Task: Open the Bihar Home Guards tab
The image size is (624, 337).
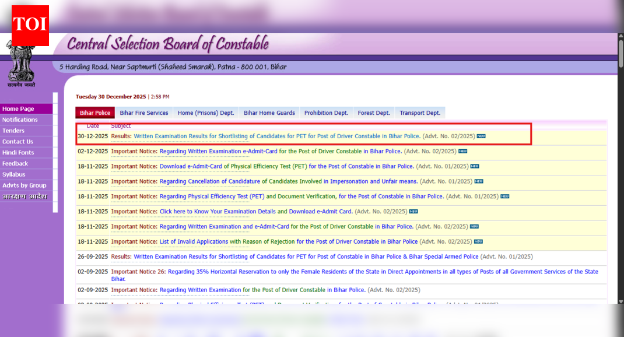Action: [x=269, y=113]
